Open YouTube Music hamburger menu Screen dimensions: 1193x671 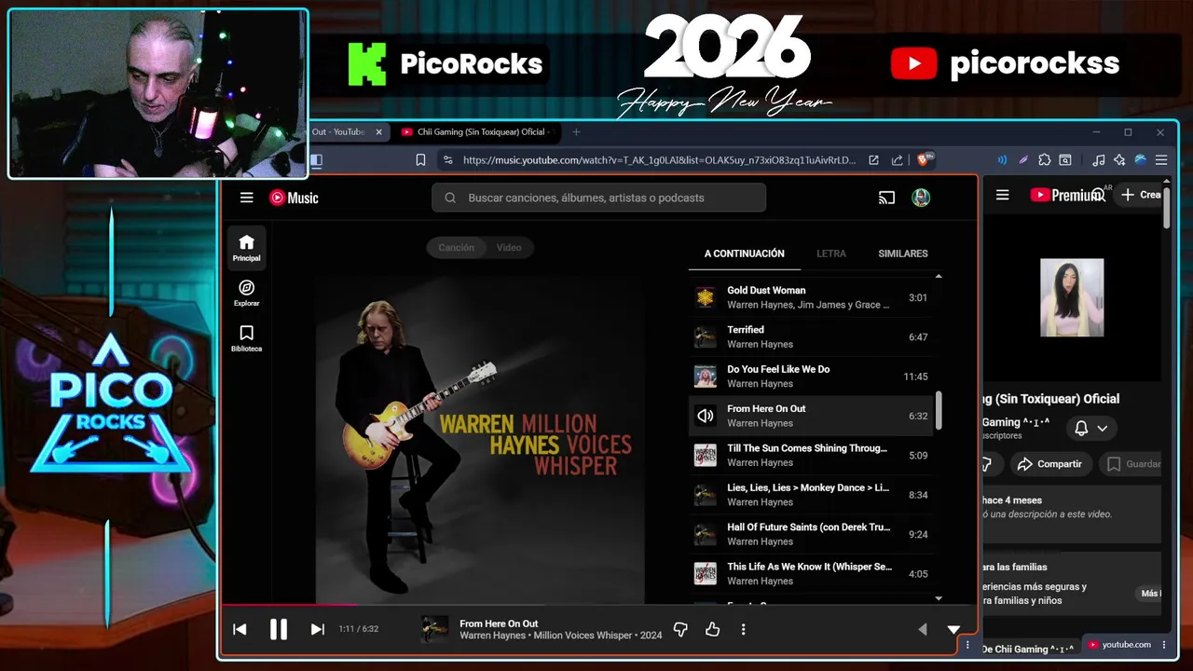246,198
